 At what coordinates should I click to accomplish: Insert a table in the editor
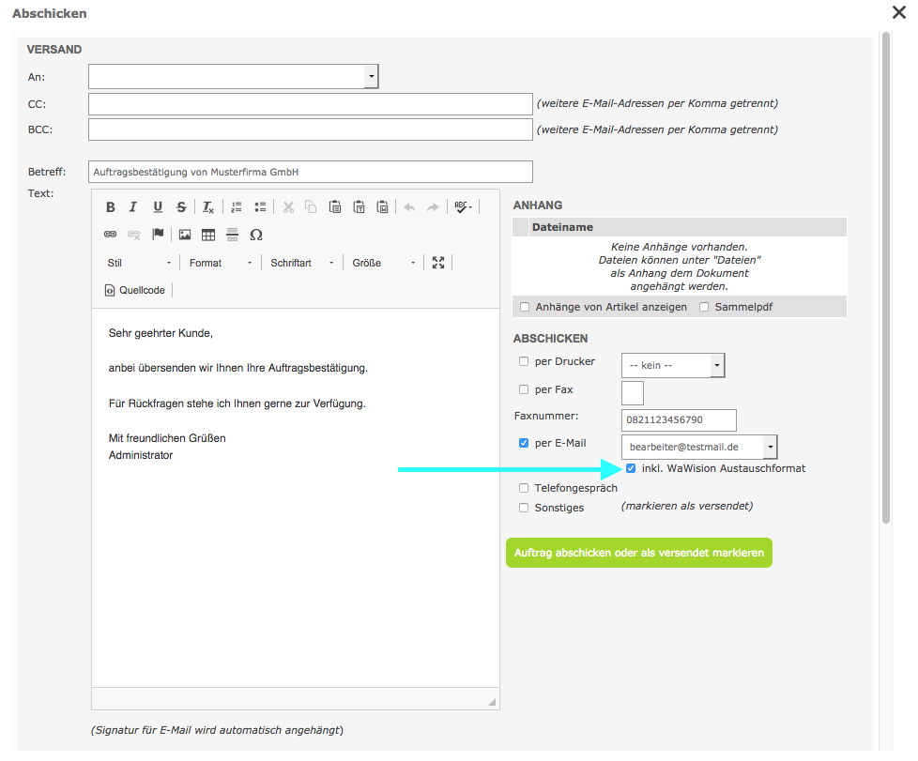tap(208, 235)
